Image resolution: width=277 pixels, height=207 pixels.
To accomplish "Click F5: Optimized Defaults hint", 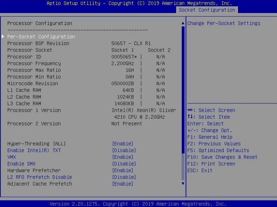I will pos(218,150).
